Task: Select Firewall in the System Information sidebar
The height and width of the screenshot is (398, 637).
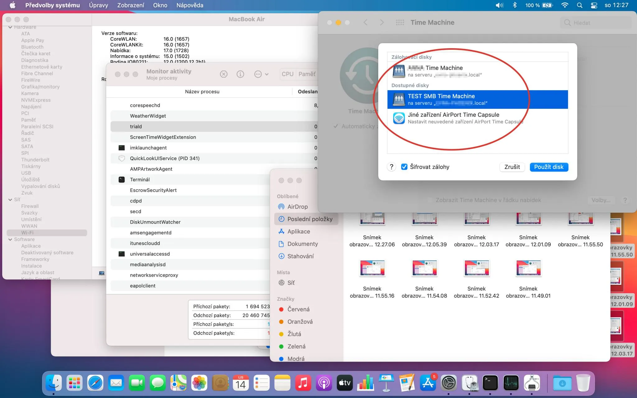Action: (30, 206)
